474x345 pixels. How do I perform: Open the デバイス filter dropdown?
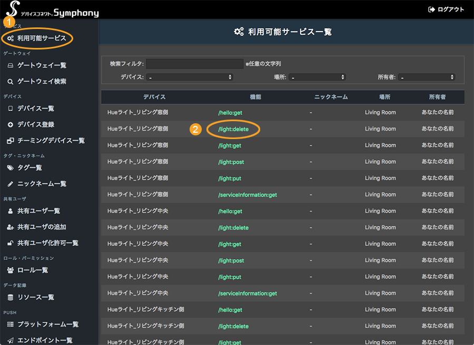(190, 77)
